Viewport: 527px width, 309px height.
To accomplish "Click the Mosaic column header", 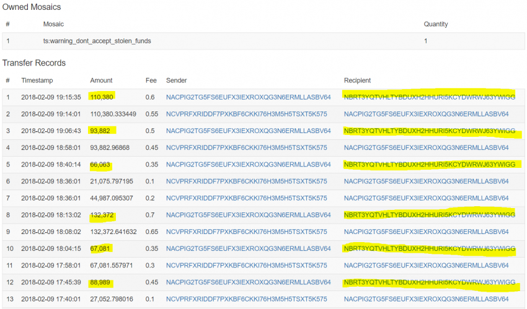I will [53, 24].
